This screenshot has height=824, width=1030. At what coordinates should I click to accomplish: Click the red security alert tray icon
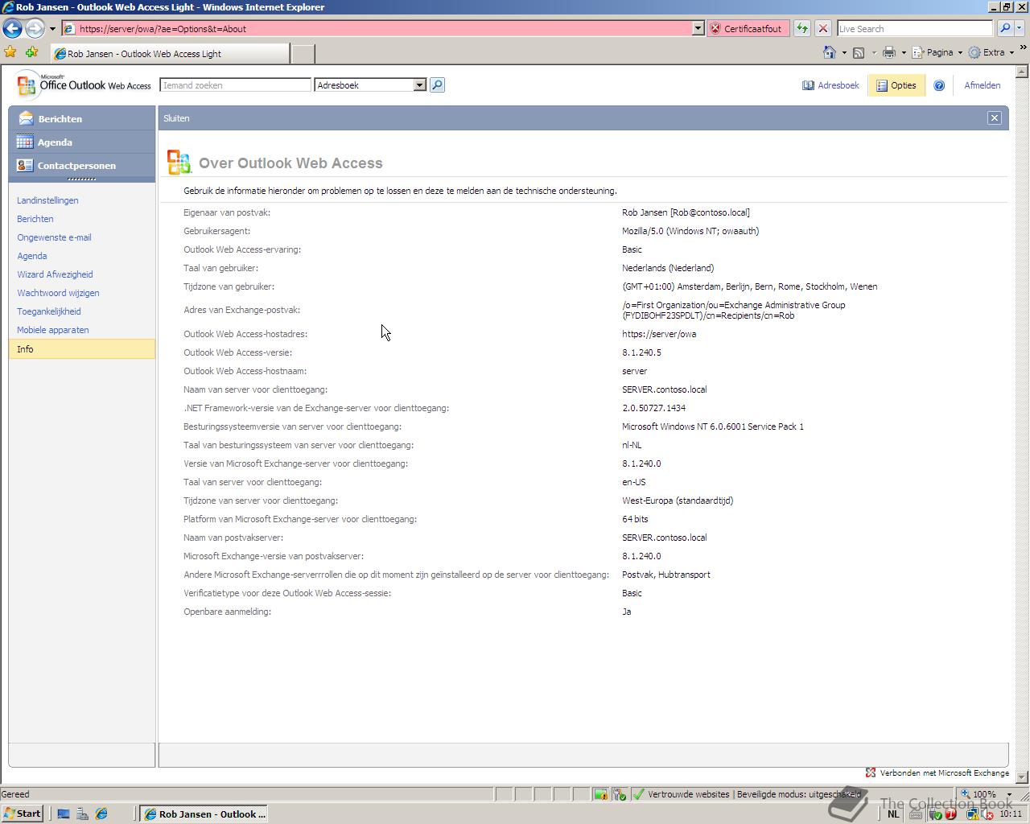click(x=950, y=814)
